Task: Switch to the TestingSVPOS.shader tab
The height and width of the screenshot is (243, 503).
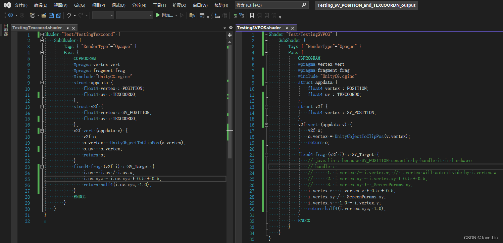Action: (x=259, y=28)
